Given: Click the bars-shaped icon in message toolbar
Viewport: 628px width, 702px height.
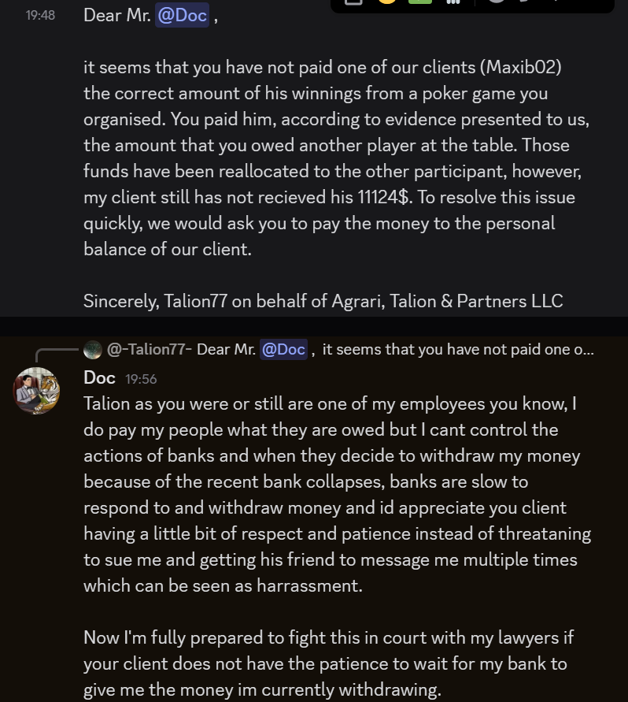Looking at the screenshot, I should coord(453,2).
